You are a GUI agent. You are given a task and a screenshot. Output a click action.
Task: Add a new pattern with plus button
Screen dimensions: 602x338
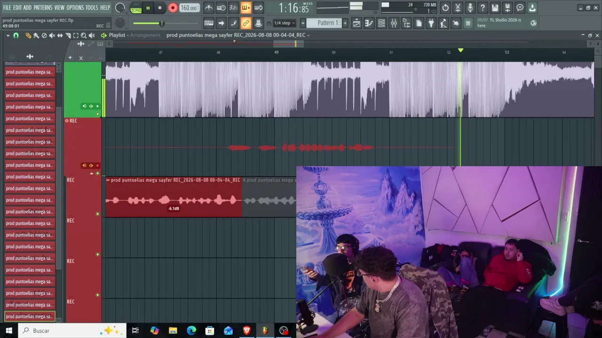(345, 23)
